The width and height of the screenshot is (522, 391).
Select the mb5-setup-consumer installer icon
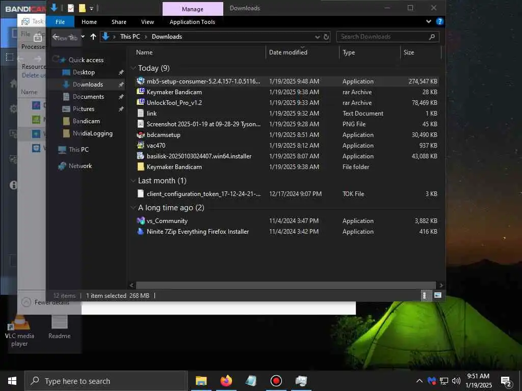coord(141,81)
